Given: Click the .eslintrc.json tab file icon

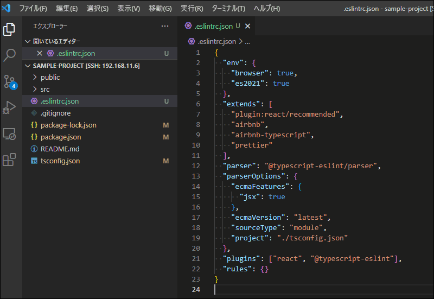Looking at the screenshot, I should 188,26.
